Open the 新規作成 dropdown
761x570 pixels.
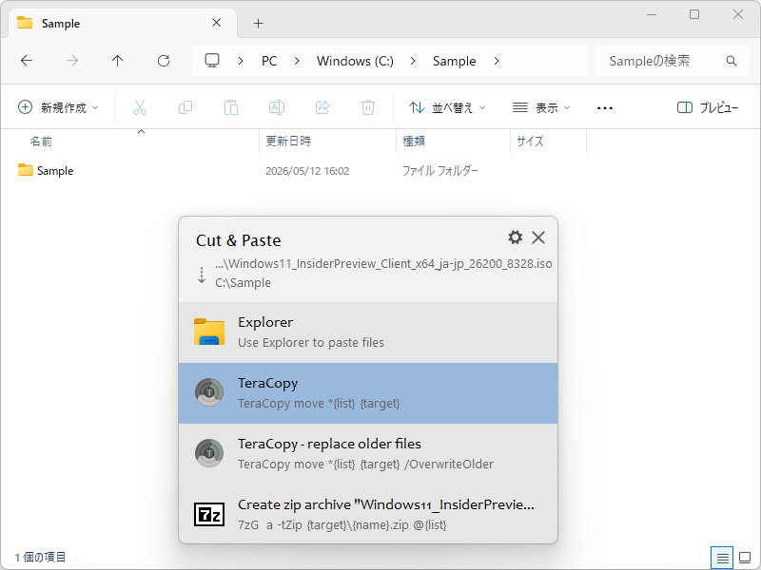coord(58,107)
